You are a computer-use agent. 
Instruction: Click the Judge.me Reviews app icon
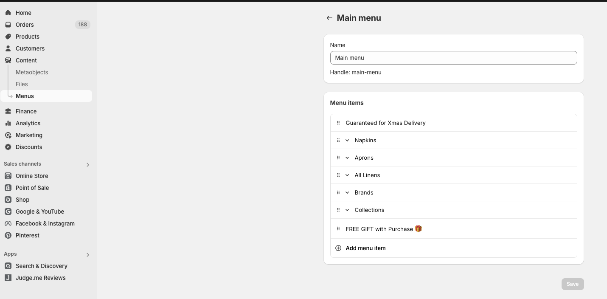click(8, 278)
